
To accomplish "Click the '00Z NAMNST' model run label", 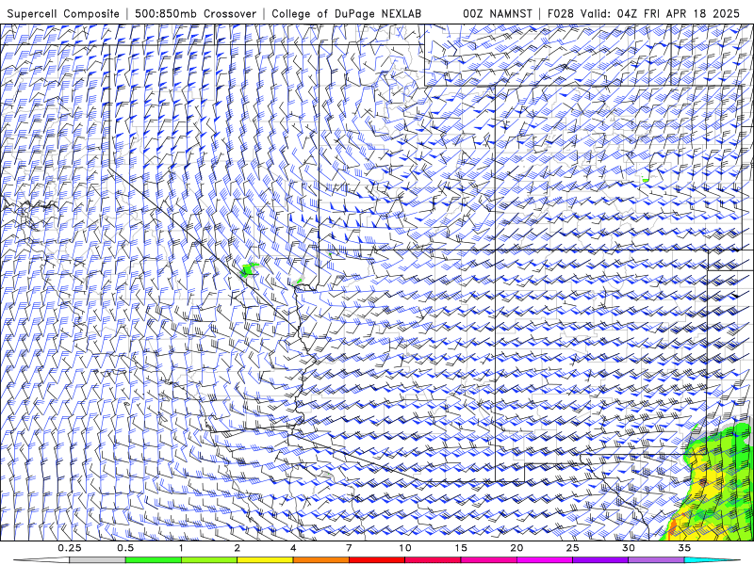I will click(497, 13).
